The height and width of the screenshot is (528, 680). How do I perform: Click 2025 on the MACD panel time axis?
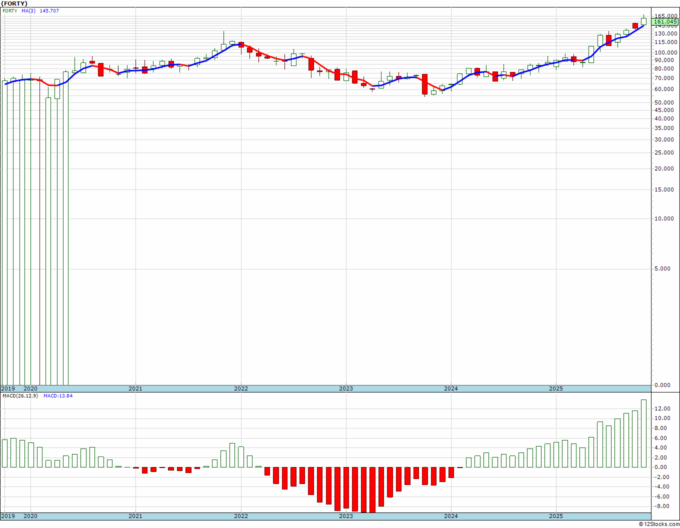click(x=556, y=516)
